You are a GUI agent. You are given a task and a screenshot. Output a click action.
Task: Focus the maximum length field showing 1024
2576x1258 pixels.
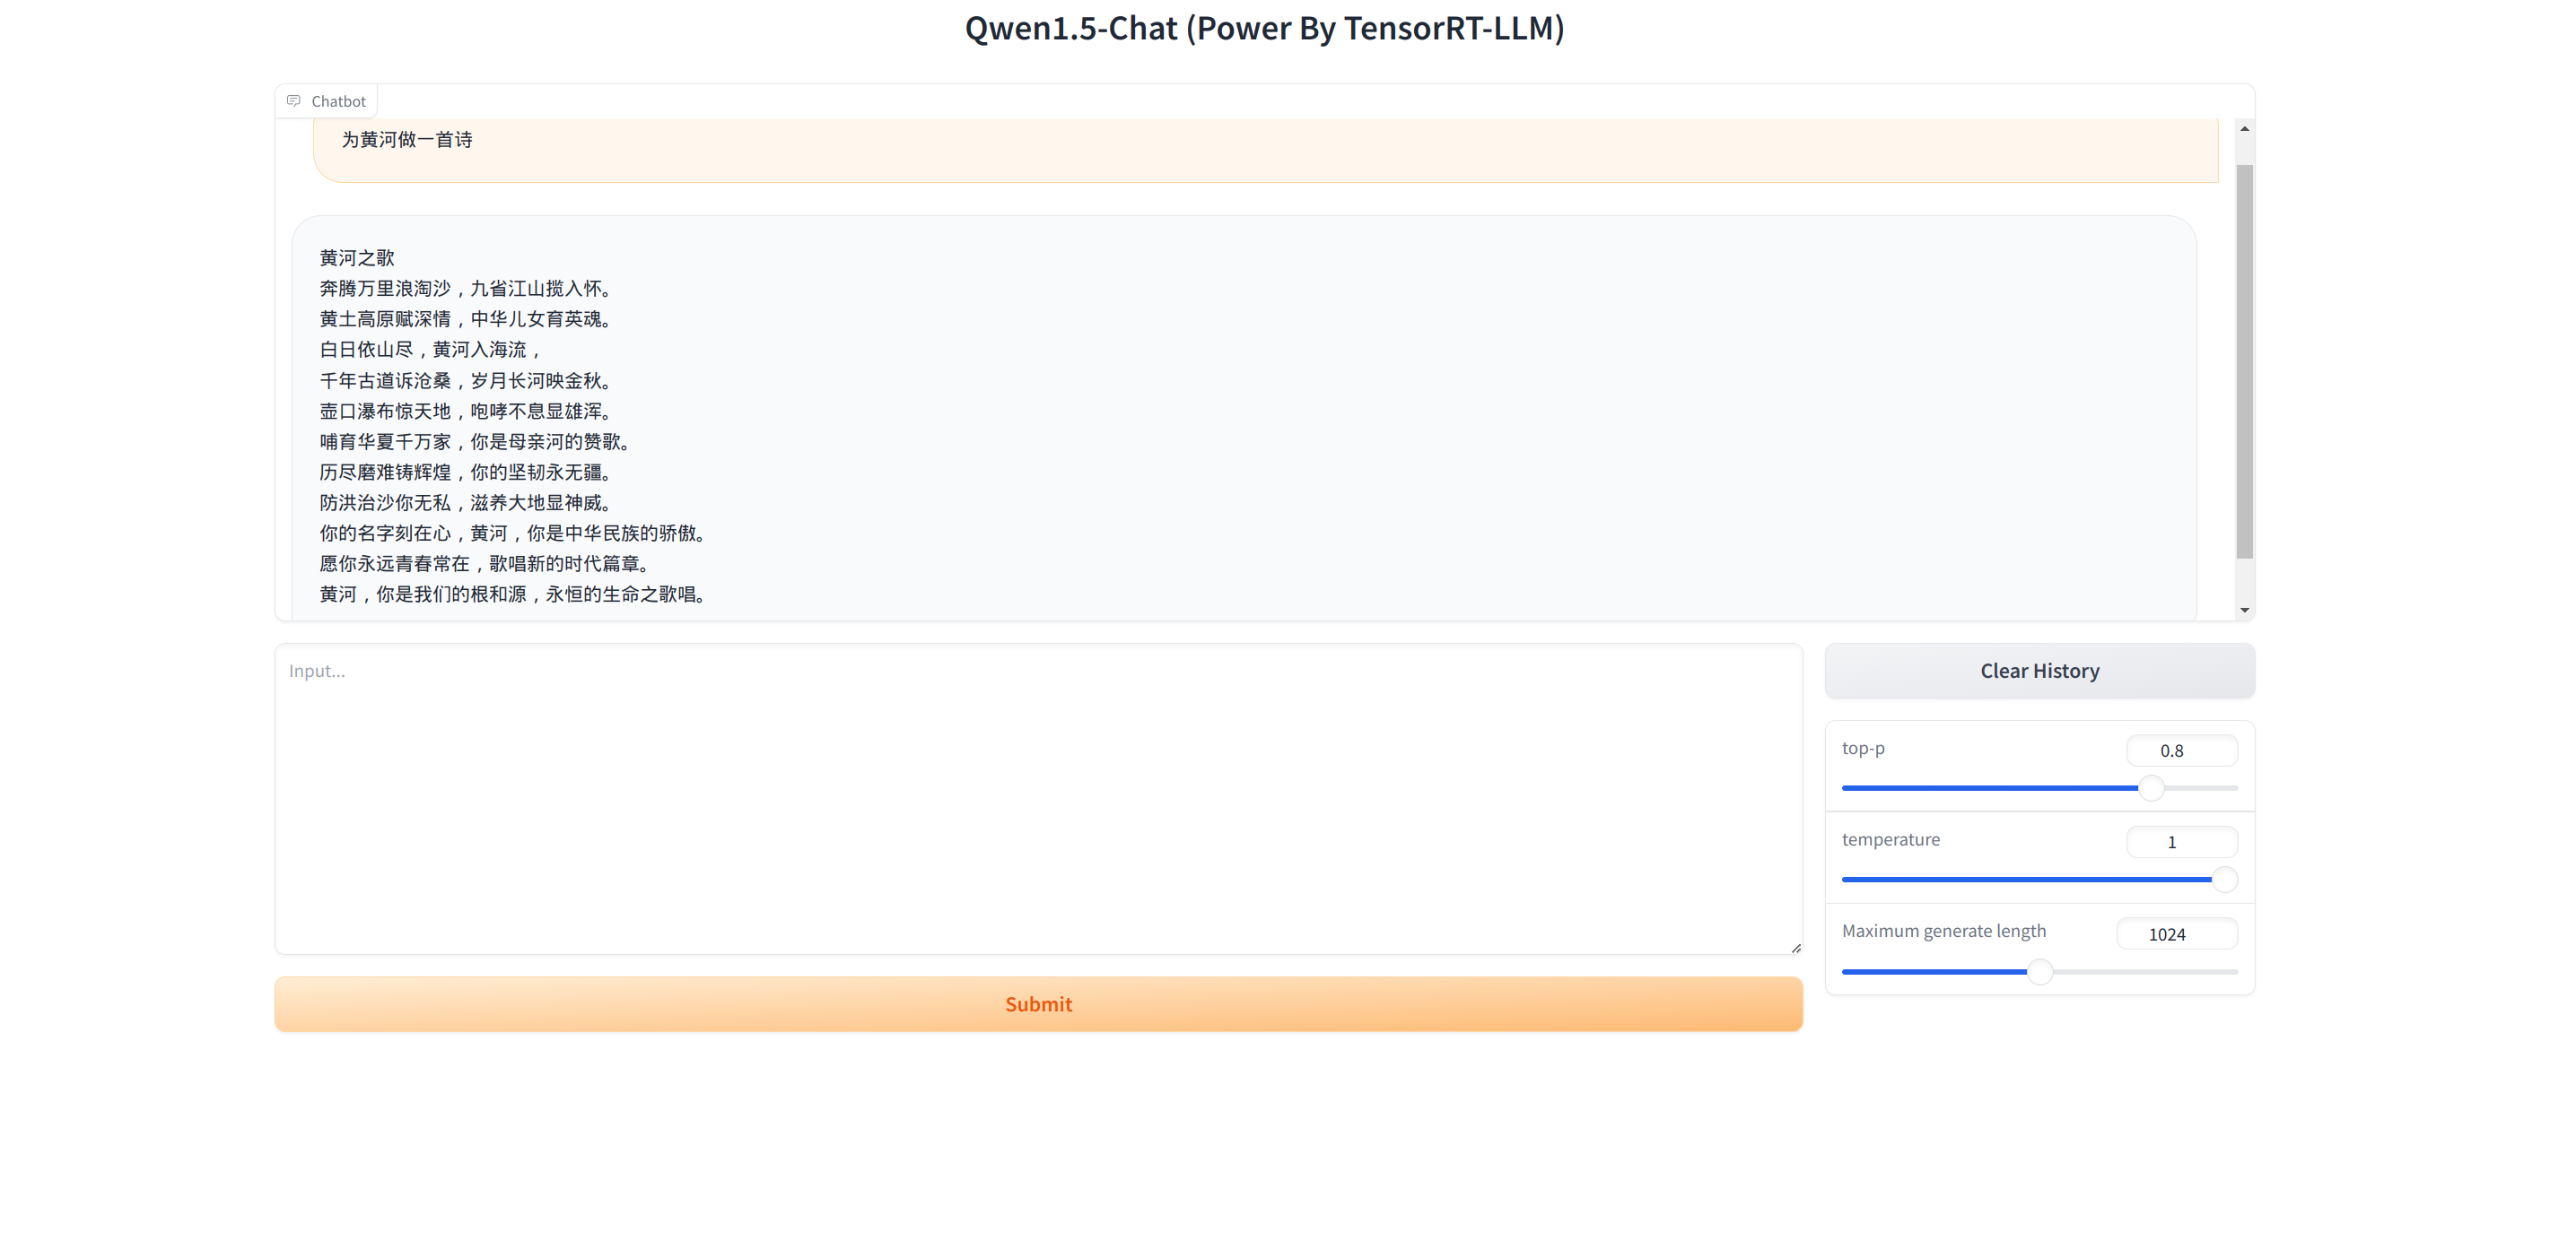(x=2176, y=934)
